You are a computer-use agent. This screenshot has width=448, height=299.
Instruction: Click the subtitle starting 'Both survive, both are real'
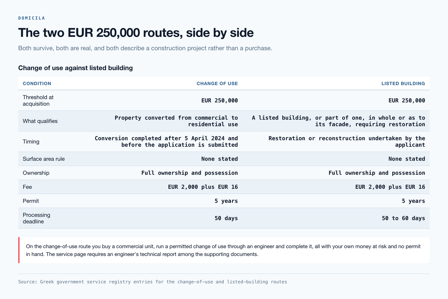tap(145, 48)
